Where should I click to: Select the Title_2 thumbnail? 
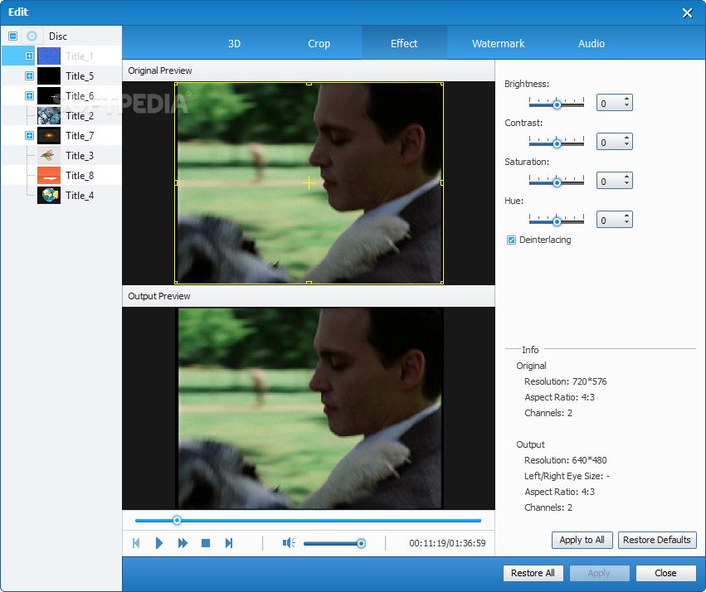49,115
